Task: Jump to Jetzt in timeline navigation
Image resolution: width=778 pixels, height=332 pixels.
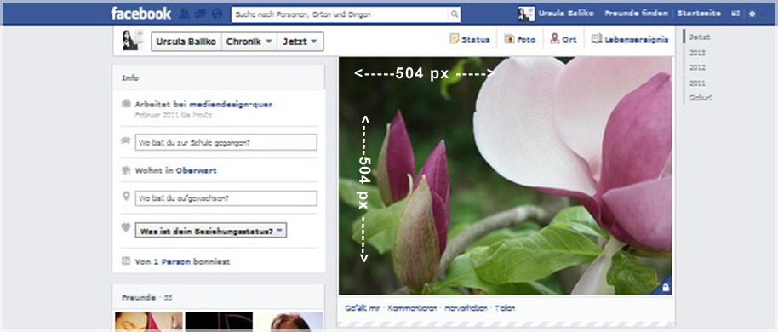Action: (700, 37)
